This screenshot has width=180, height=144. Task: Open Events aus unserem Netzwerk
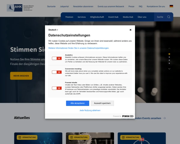pyautogui.click(x=111, y=6)
